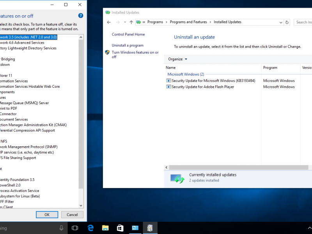Viewport: 312px width, 234px height.
Task: Switch to Control Panel taskbar button
Action: tap(135, 228)
